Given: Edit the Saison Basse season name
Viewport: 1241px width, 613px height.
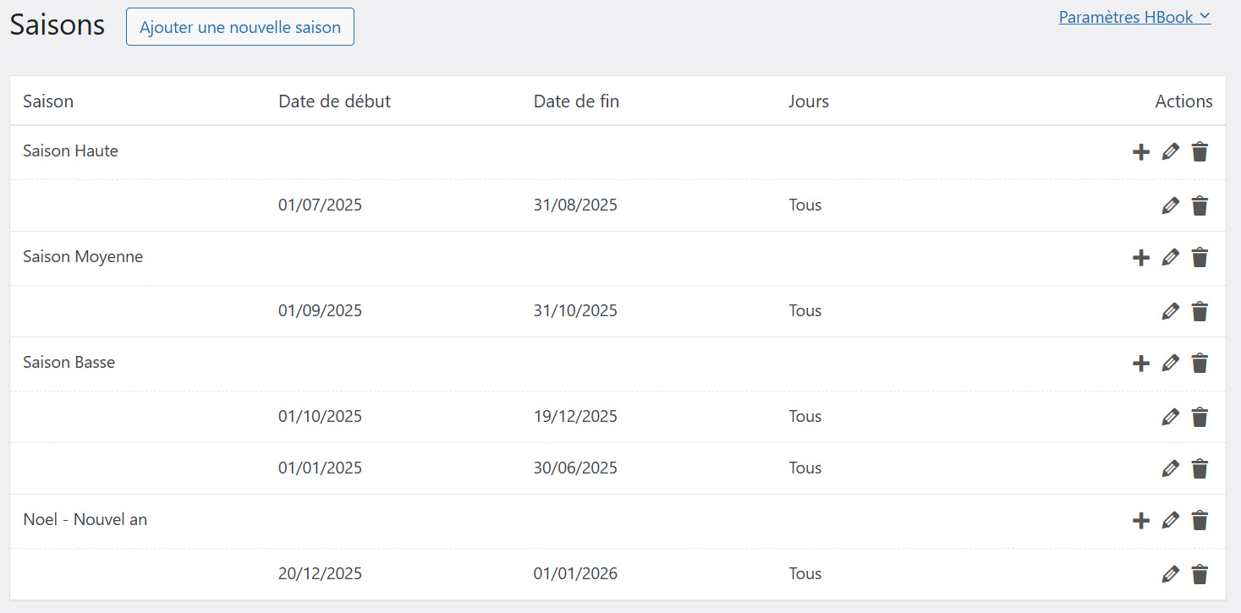Looking at the screenshot, I should (1170, 364).
